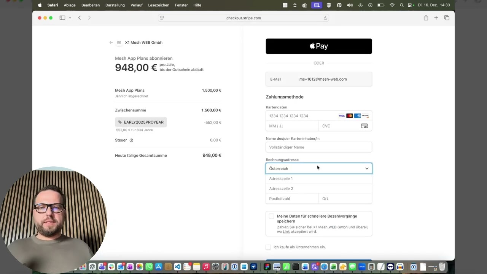Focus the Vollständiger Name field
The height and width of the screenshot is (274, 487).
coord(319,147)
